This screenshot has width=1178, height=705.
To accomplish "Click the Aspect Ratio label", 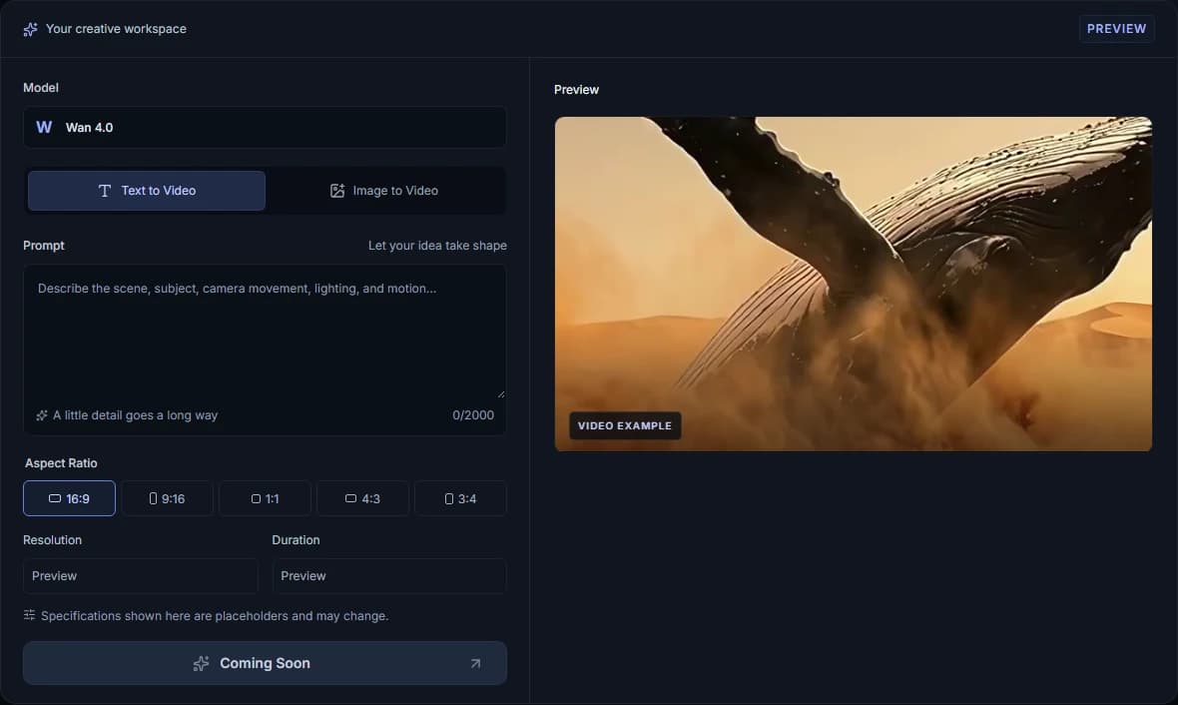I will coord(61,463).
